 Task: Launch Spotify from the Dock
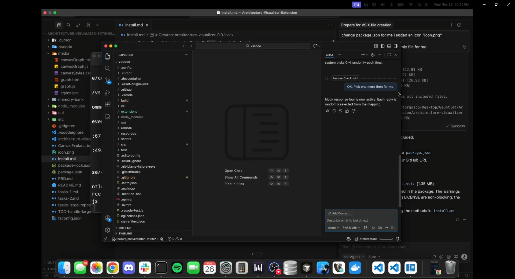pyautogui.click(x=177, y=268)
